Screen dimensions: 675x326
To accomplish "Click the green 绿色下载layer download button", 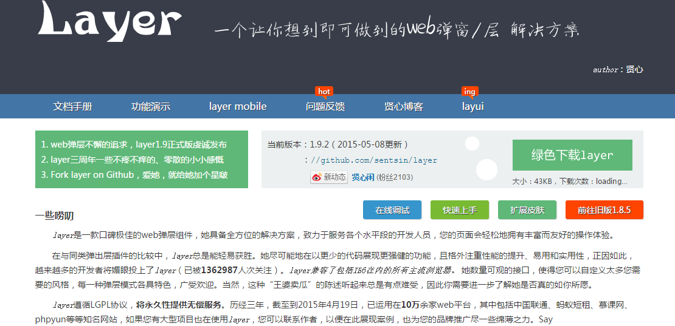I will [572, 155].
